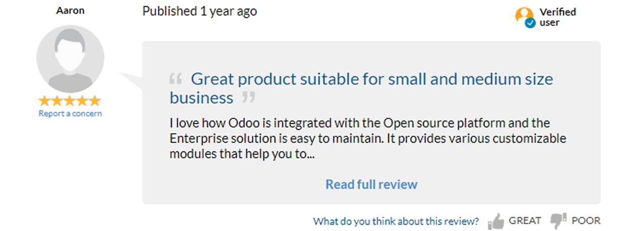Click the opening quotation mark icon
Image resolution: width=628 pixels, height=231 pixels.
click(176, 79)
